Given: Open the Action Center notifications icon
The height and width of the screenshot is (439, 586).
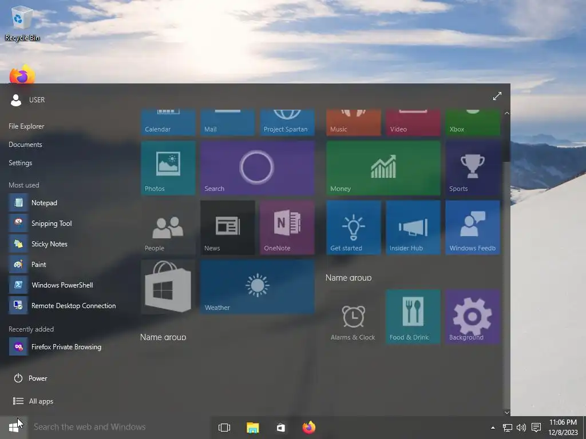Looking at the screenshot, I should 536,428.
